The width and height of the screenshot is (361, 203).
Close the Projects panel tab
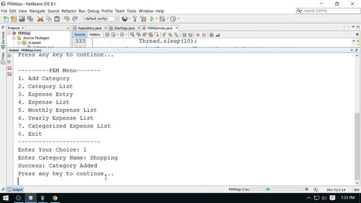(x=23, y=28)
